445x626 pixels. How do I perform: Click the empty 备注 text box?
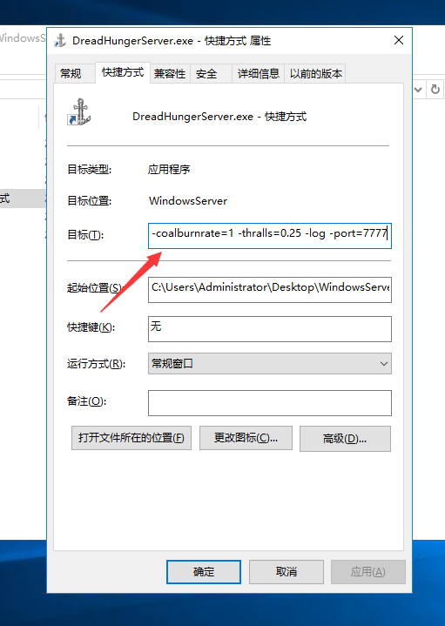(x=270, y=403)
